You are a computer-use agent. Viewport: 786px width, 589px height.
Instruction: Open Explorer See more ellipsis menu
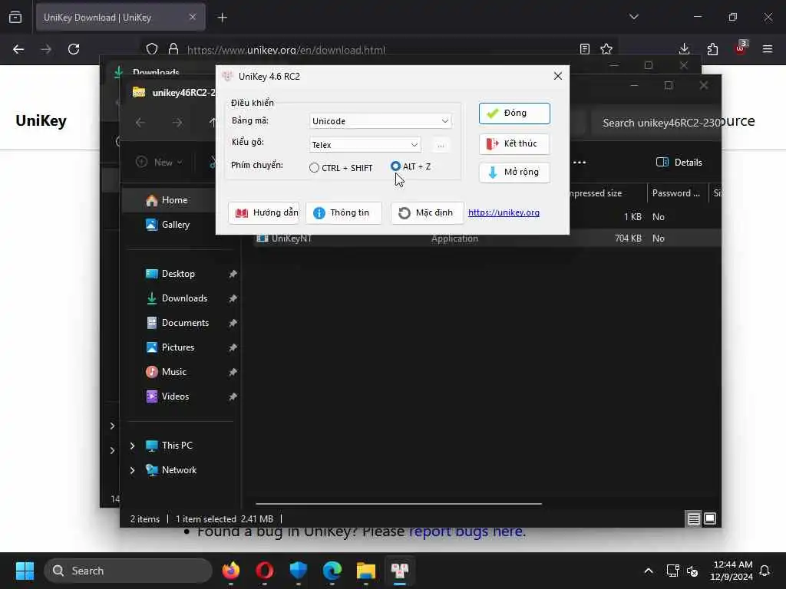click(x=580, y=163)
